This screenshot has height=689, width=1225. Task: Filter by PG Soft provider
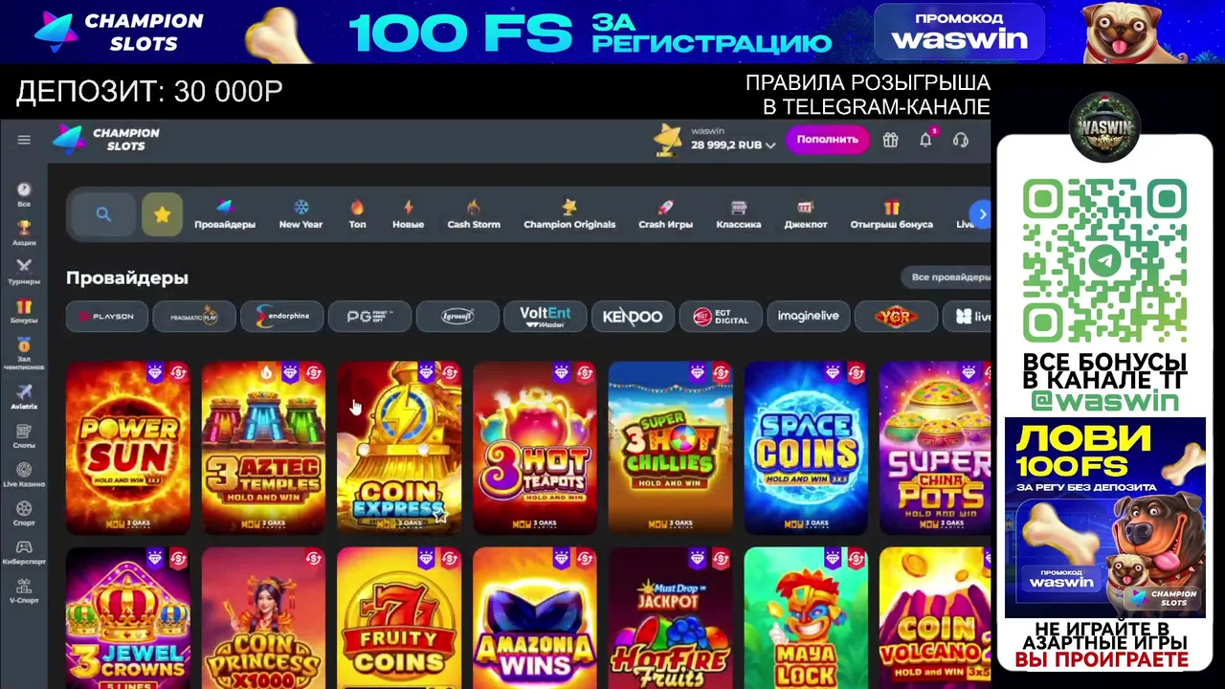[369, 316]
